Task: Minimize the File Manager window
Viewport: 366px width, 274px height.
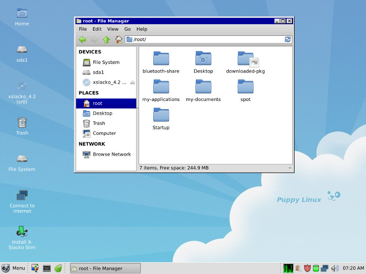Action: click(277, 21)
